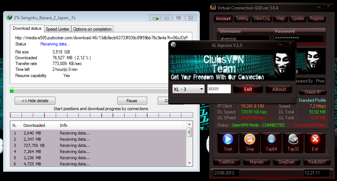Click Exit button in XL Injector

pos(248,89)
